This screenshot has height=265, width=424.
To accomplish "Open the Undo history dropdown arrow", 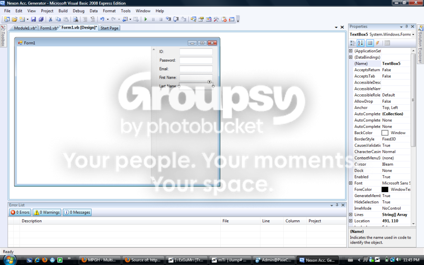I will click(108, 19).
